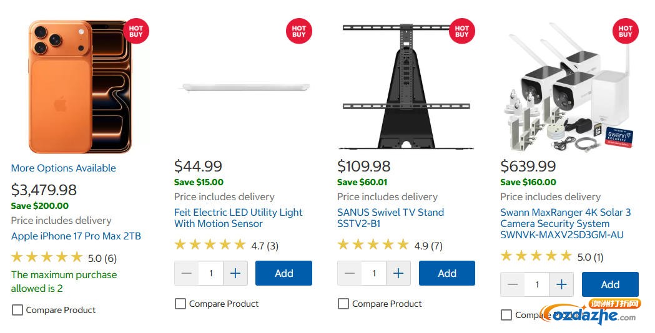Click the orange iPhone product image
The width and height of the screenshot is (655, 333).
tap(79, 87)
